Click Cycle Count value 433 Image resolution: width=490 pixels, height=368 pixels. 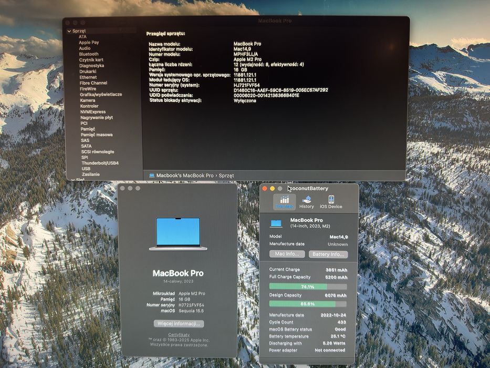[x=341, y=322]
